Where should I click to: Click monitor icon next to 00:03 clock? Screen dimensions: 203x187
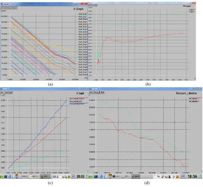coord(73,176)
